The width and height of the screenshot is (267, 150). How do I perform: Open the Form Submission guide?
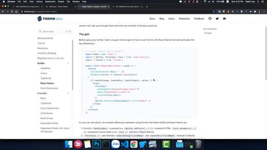(x=49, y=88)
